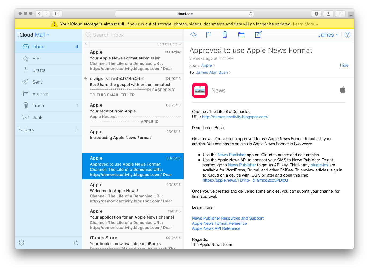The height and width of the screenshot is (270, 369).
Task: Select the Inbox mailbox
Action: click(48, 47)
